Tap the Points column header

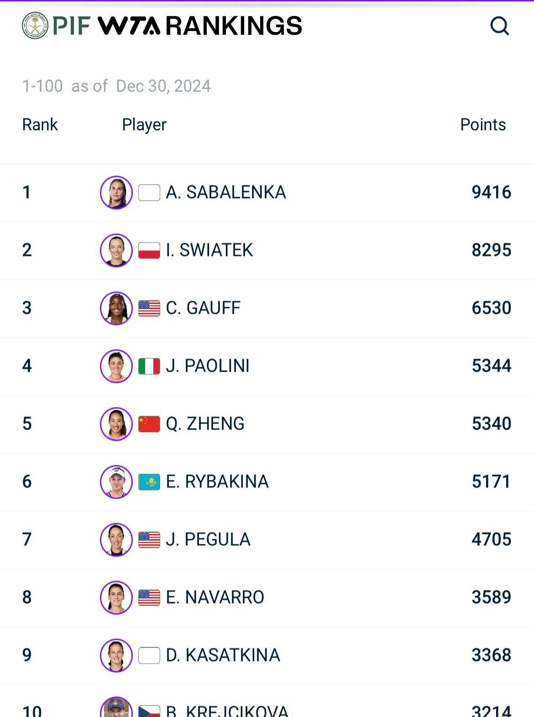pos(483,125)
